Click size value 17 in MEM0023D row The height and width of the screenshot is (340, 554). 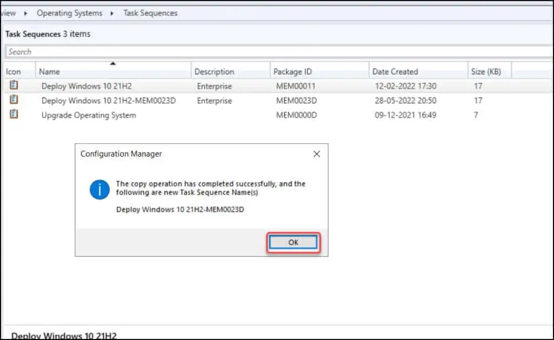tap(478, 101)
